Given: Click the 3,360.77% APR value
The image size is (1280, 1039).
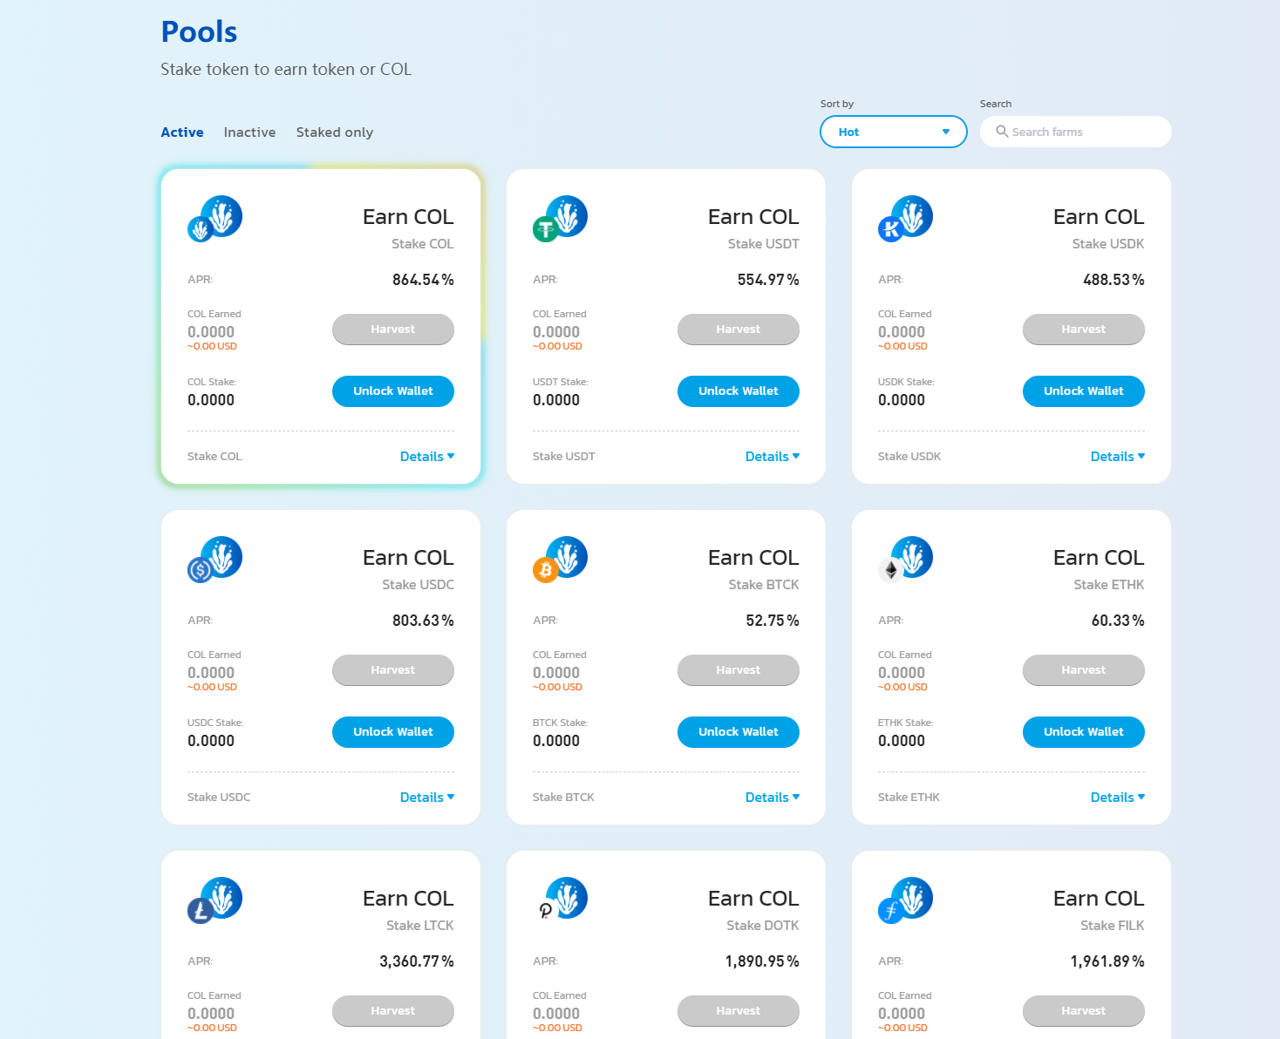Looking at the screenshot, I should tap(417, 961).
